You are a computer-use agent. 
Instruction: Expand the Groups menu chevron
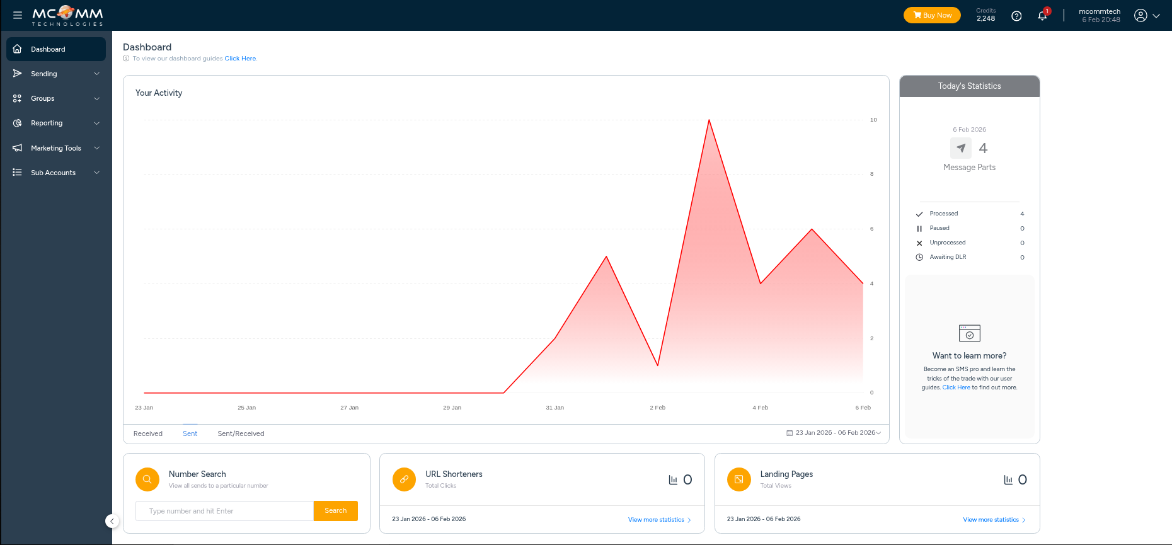point(96,98)
